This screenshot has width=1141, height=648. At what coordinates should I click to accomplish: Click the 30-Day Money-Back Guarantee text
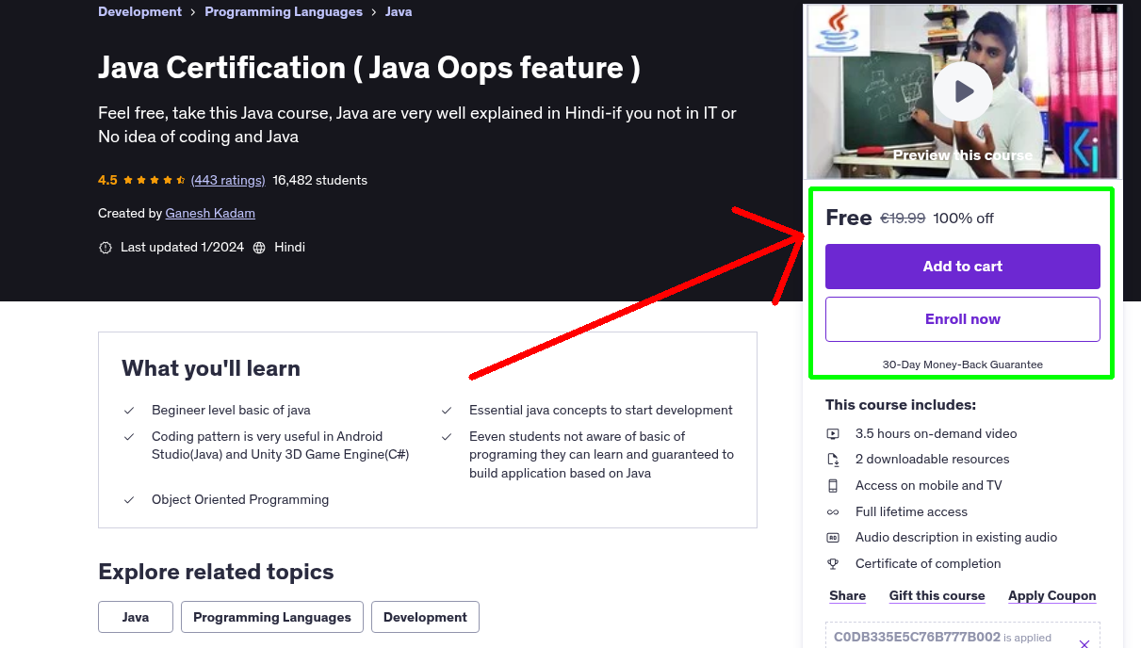(x=963, y=364)
